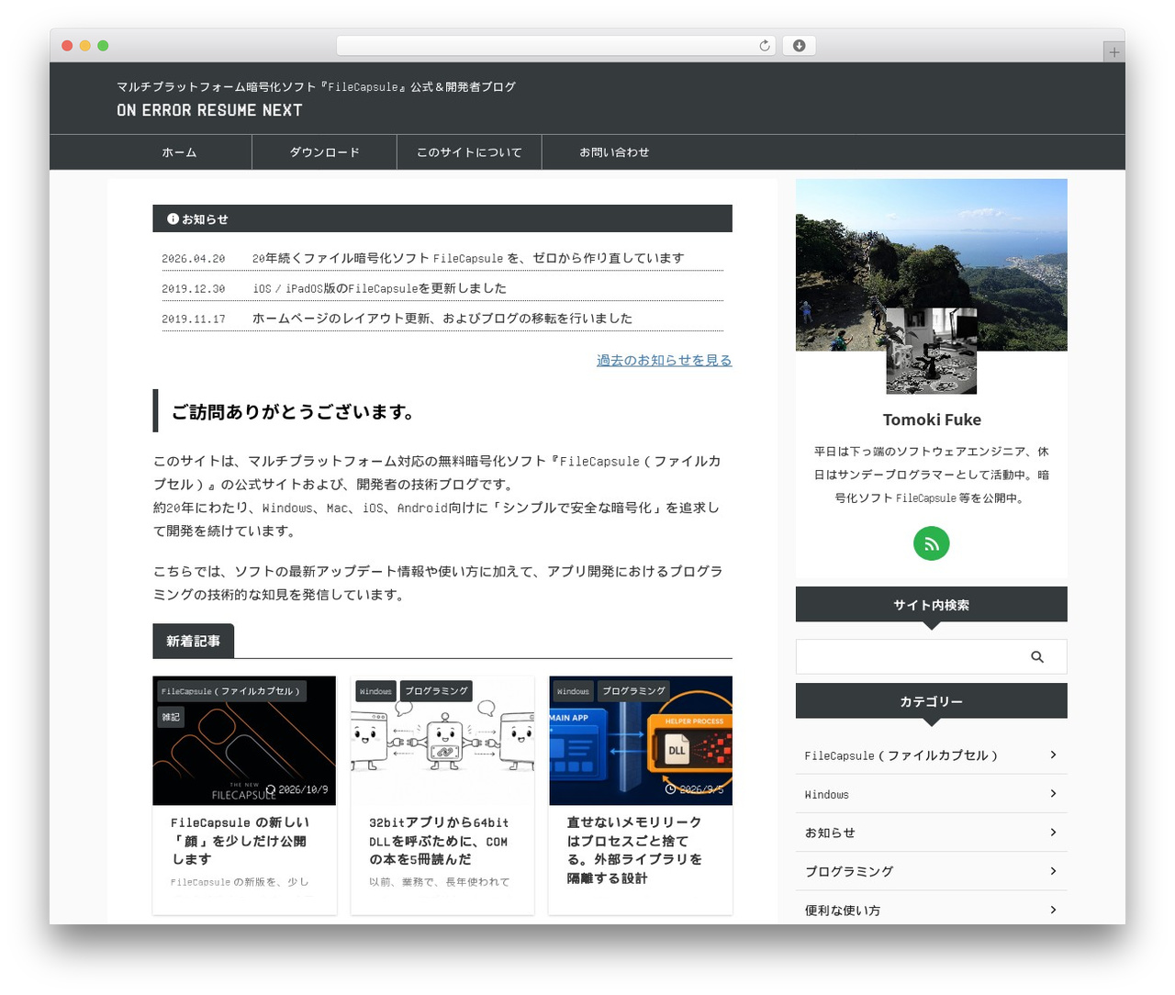Screen dimensions: 1175x995
Task: Open the このサイトについて menu item
Action: [469, 152]
